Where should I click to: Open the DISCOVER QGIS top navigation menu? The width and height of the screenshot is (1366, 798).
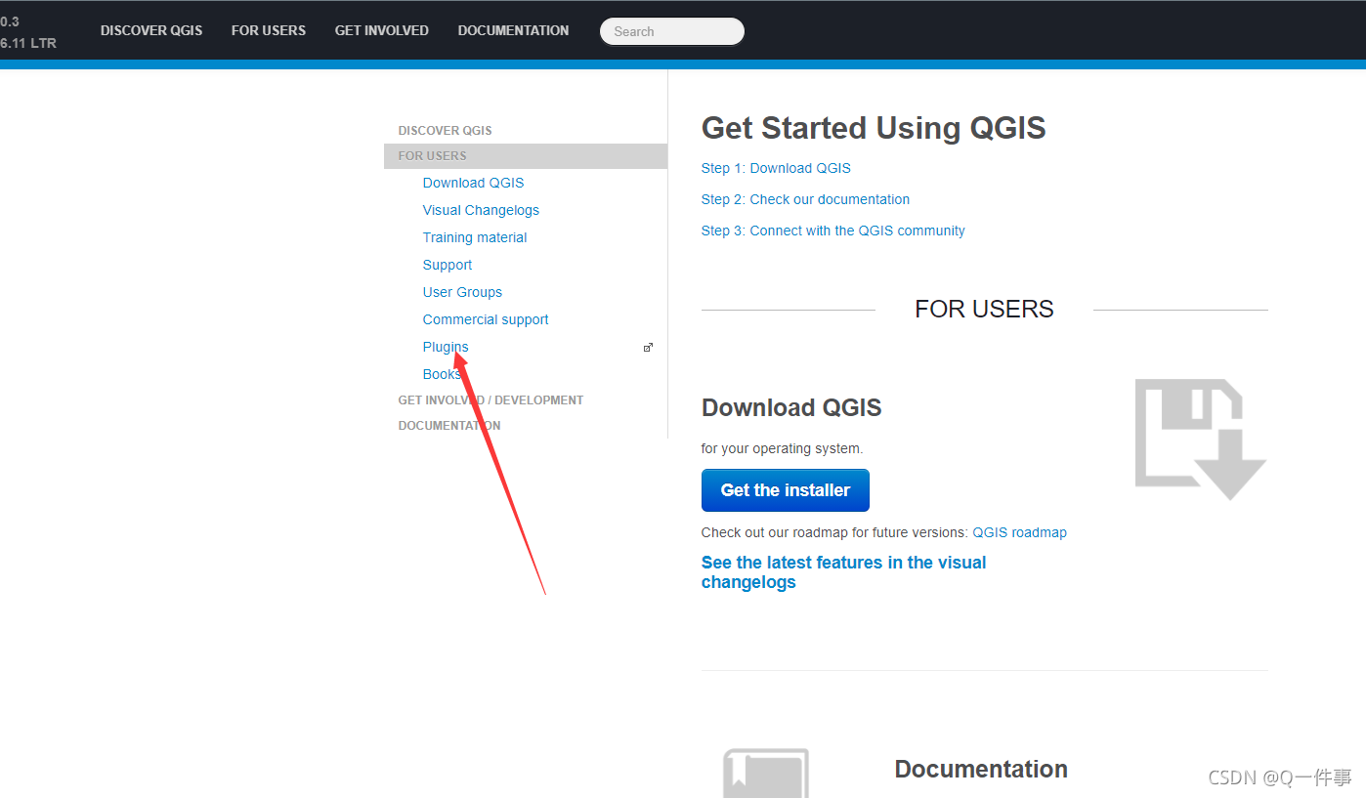point(151,30)
